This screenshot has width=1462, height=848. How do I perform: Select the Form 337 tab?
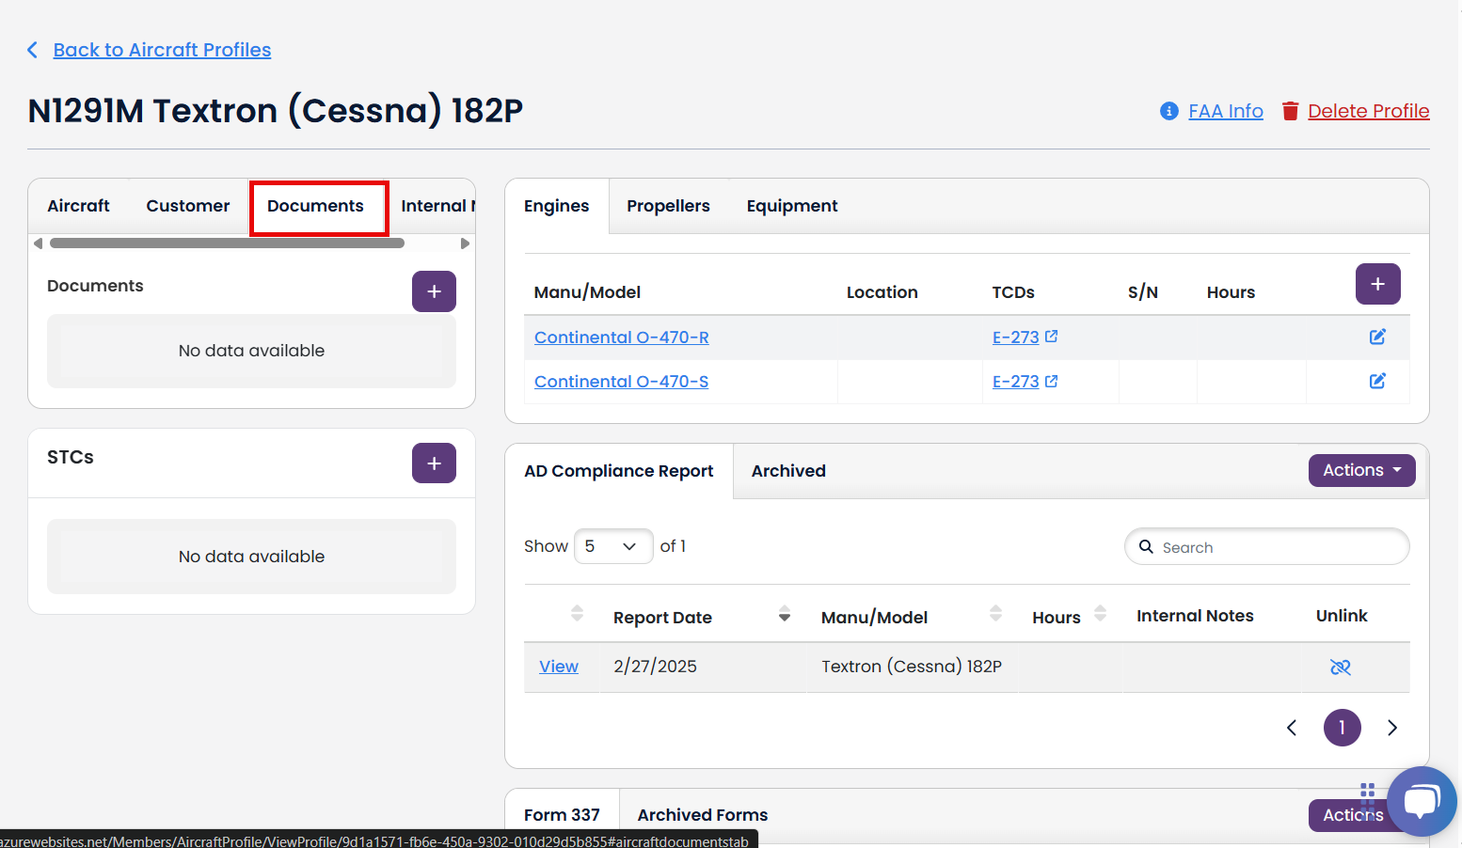[562, 815]
